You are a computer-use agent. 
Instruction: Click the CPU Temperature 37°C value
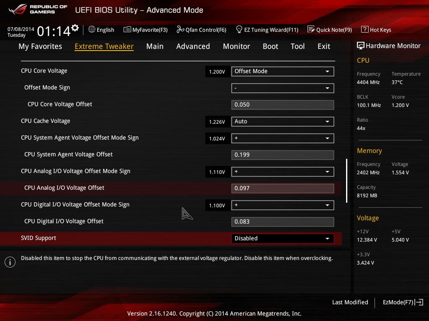coord(397,82)
